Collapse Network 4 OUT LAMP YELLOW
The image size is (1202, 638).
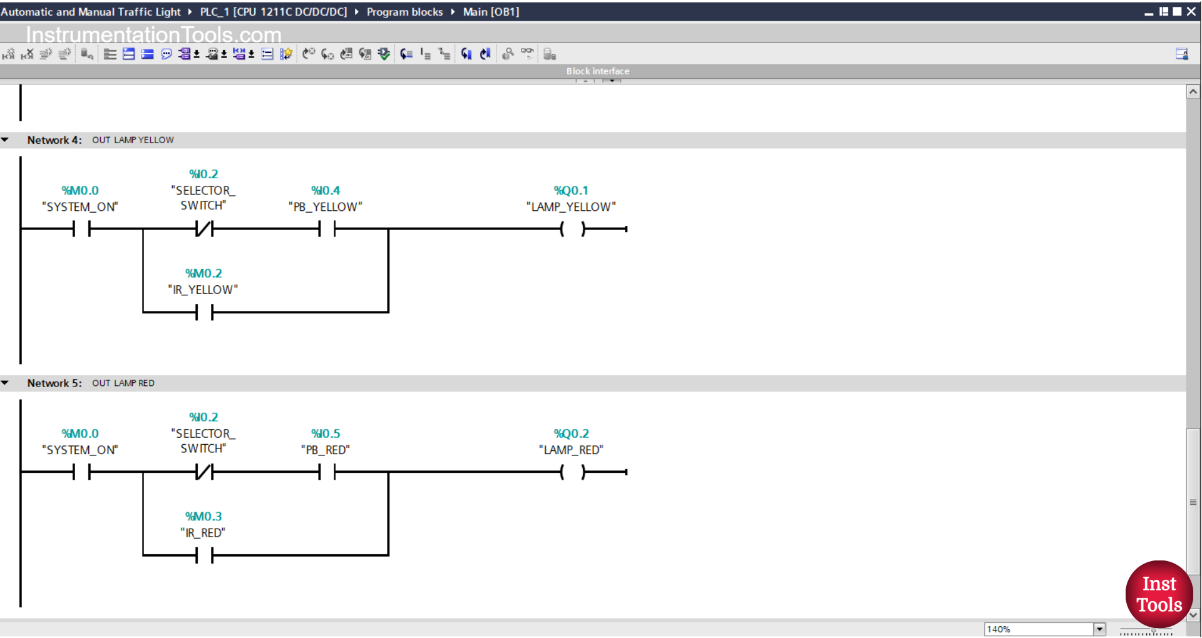point(6,139)
